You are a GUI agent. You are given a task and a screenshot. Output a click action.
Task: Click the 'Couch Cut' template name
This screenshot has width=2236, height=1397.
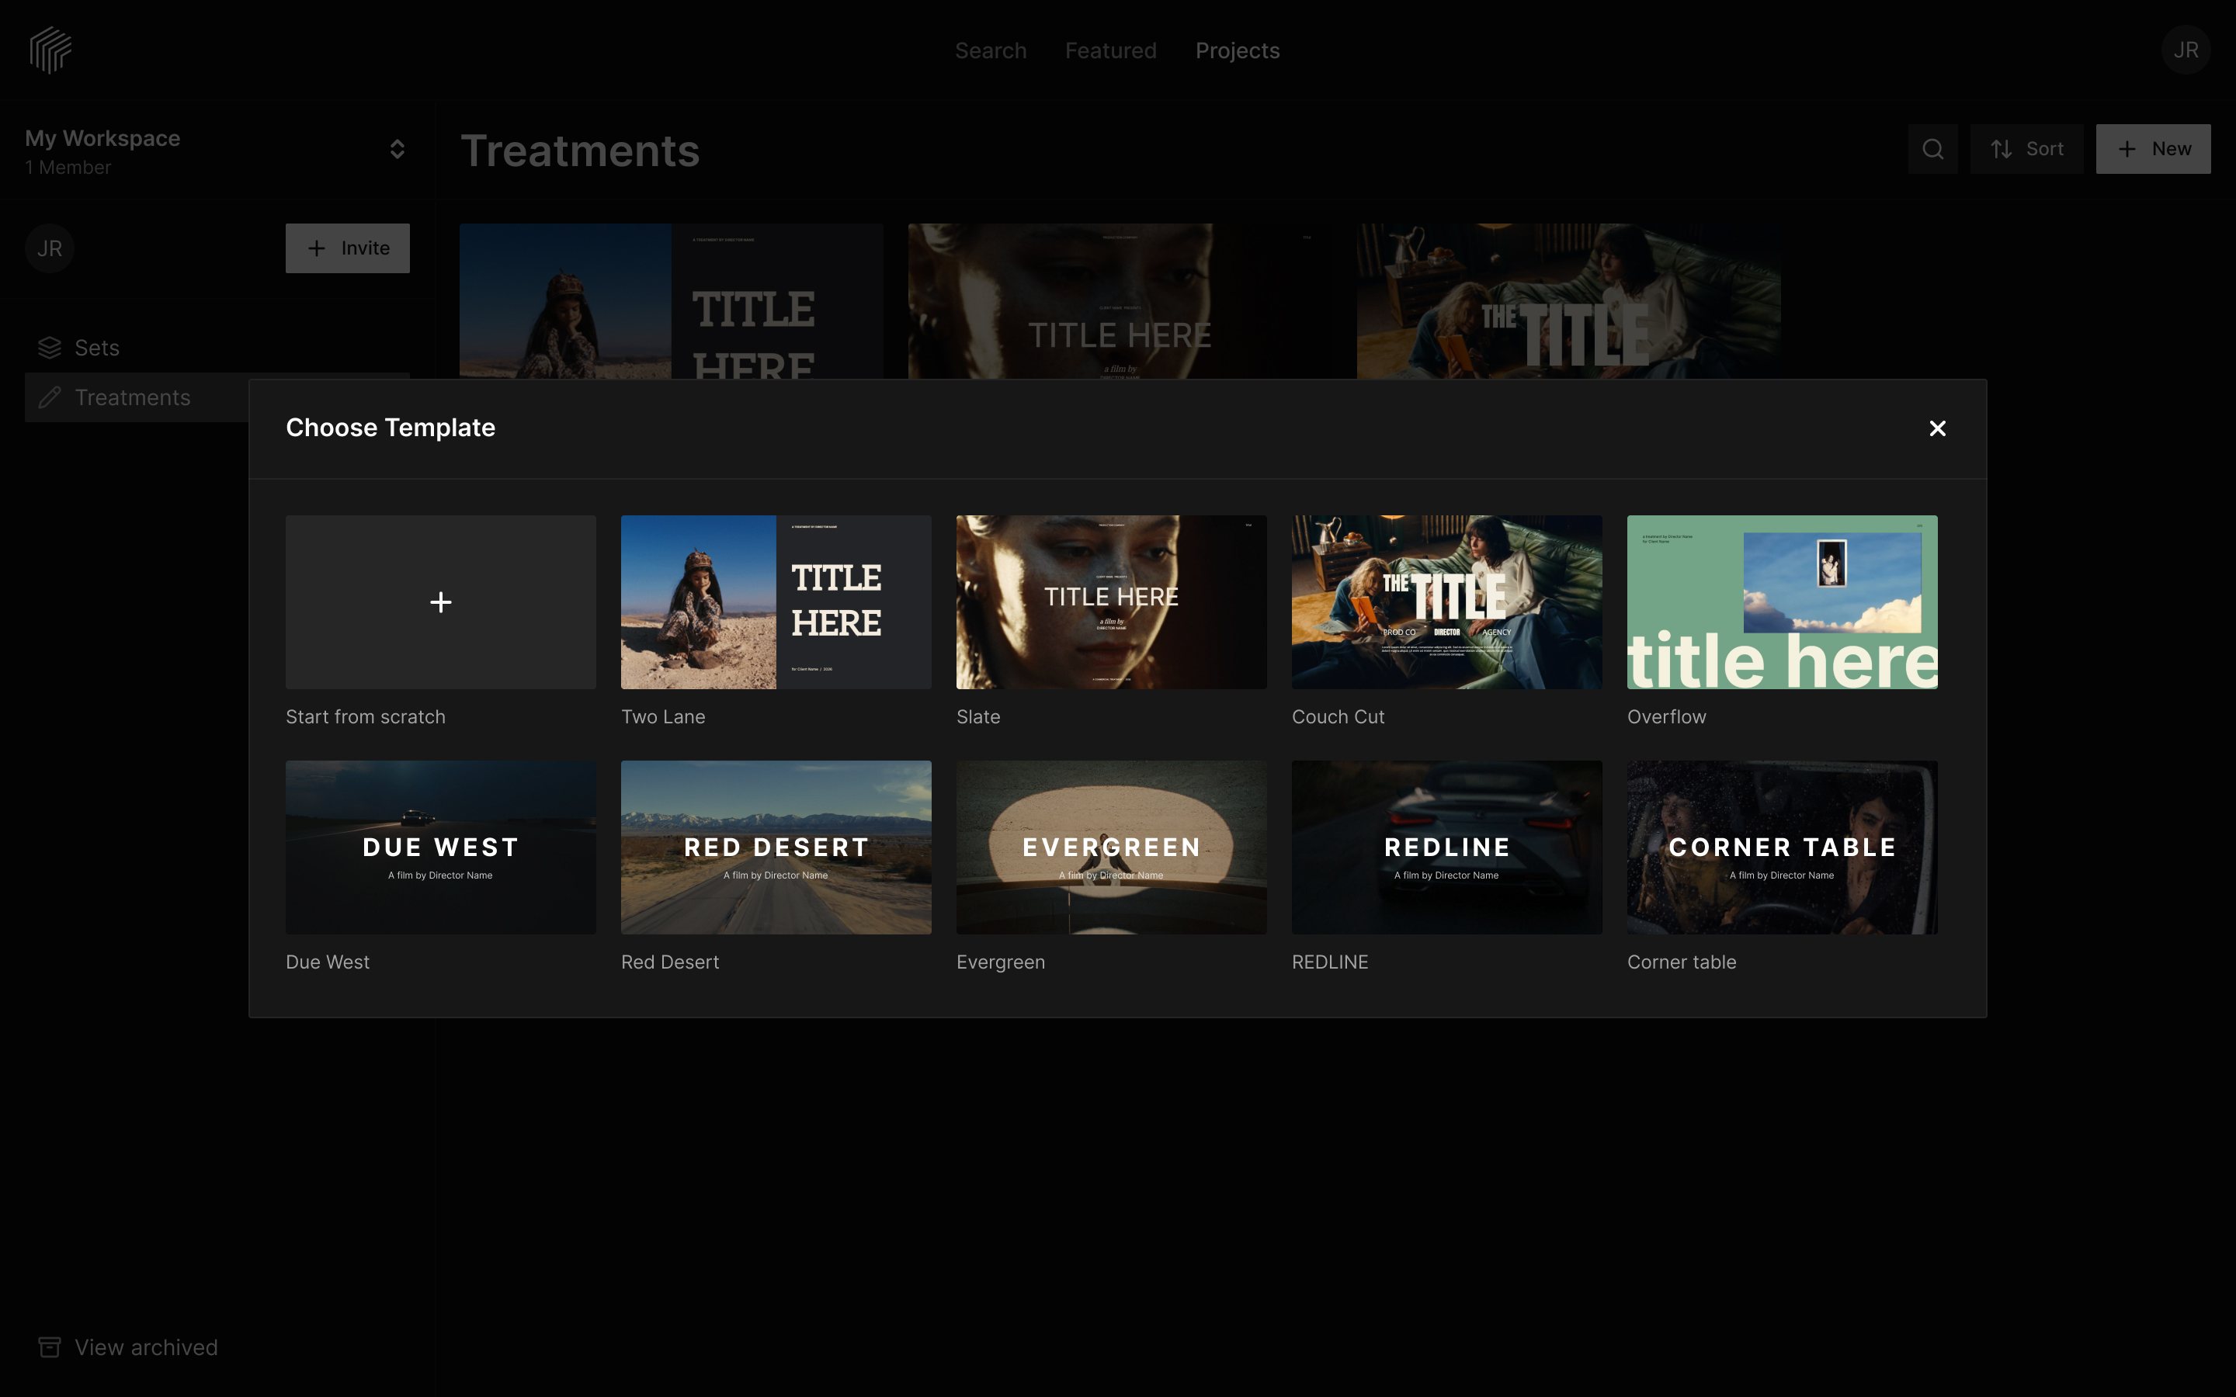pyautogui.click(x=1338, y=717)
